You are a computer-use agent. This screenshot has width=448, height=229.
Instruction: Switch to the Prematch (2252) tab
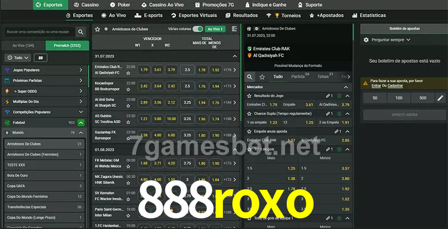tap(66, 45)
